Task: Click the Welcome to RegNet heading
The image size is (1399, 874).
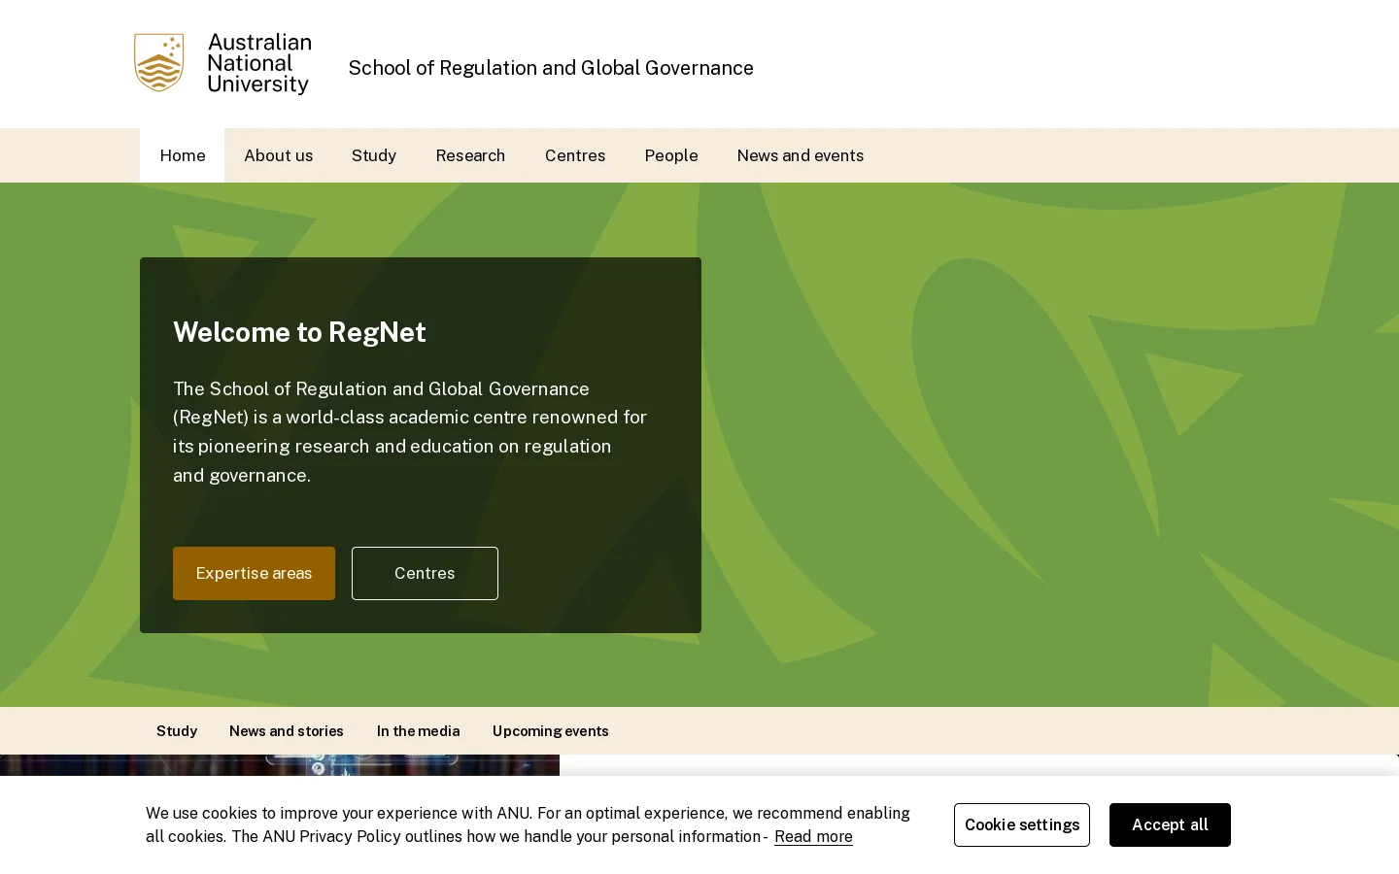Action: tap(299, 332)
